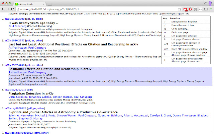Open Asif-ul Haque in highlighted result 4

(x=17, y=72)
